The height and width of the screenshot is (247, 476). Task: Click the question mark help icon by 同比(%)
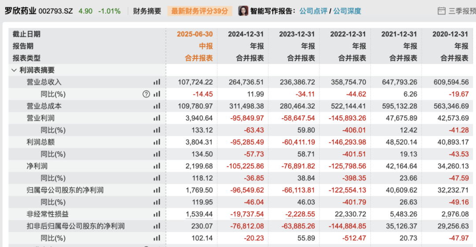(146, 94)
